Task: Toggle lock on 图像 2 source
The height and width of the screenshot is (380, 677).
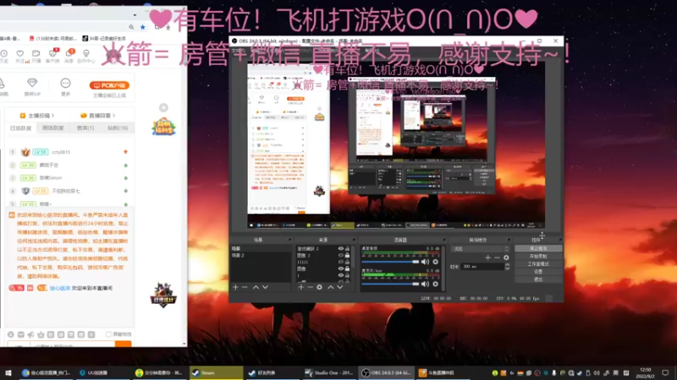Action: (x=347, y=255)
